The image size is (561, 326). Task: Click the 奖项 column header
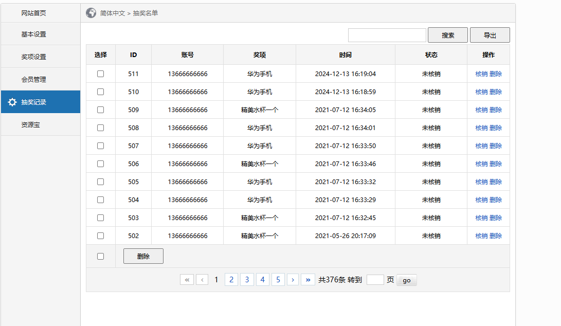click(260, 55)
